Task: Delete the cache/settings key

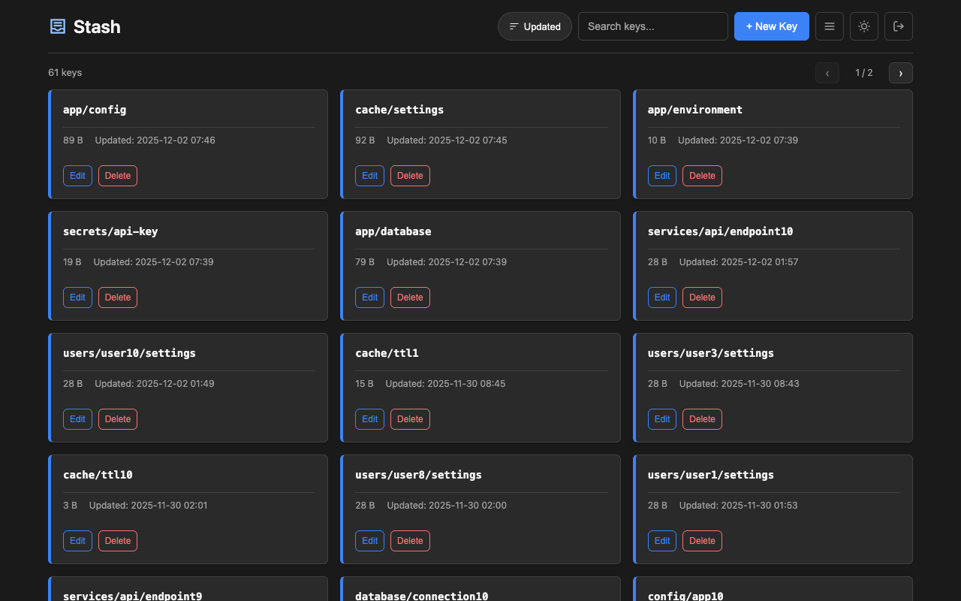Action: 410,176
